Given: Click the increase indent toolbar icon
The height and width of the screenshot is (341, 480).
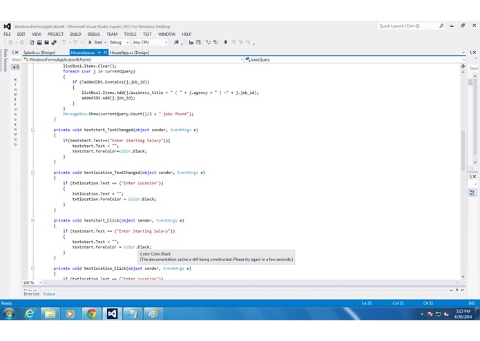Looking at the screenshot, I should click(x=198, y=43).
